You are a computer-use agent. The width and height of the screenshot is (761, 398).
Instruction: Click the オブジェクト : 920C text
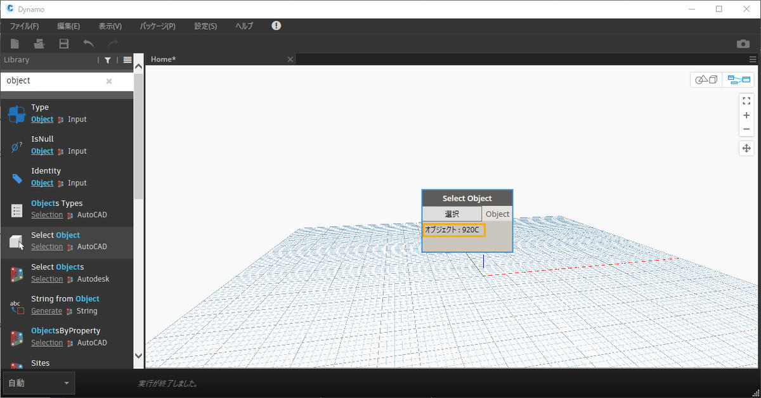453,229
